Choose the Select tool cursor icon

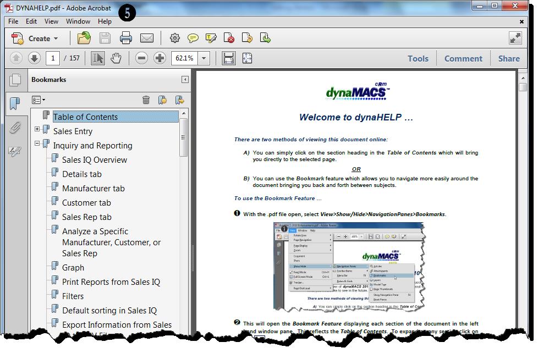tap(98, 58)
